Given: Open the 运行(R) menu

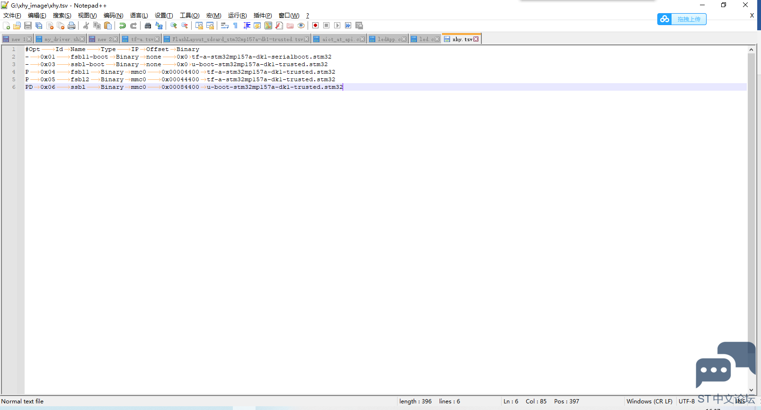Looking at the screenshot, I should 237,16.
